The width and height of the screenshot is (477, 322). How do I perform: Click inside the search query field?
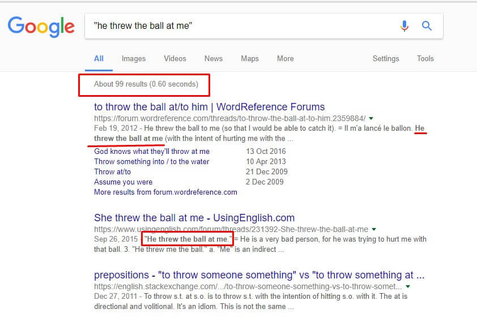pyautogui.click(x=238, y=26)
